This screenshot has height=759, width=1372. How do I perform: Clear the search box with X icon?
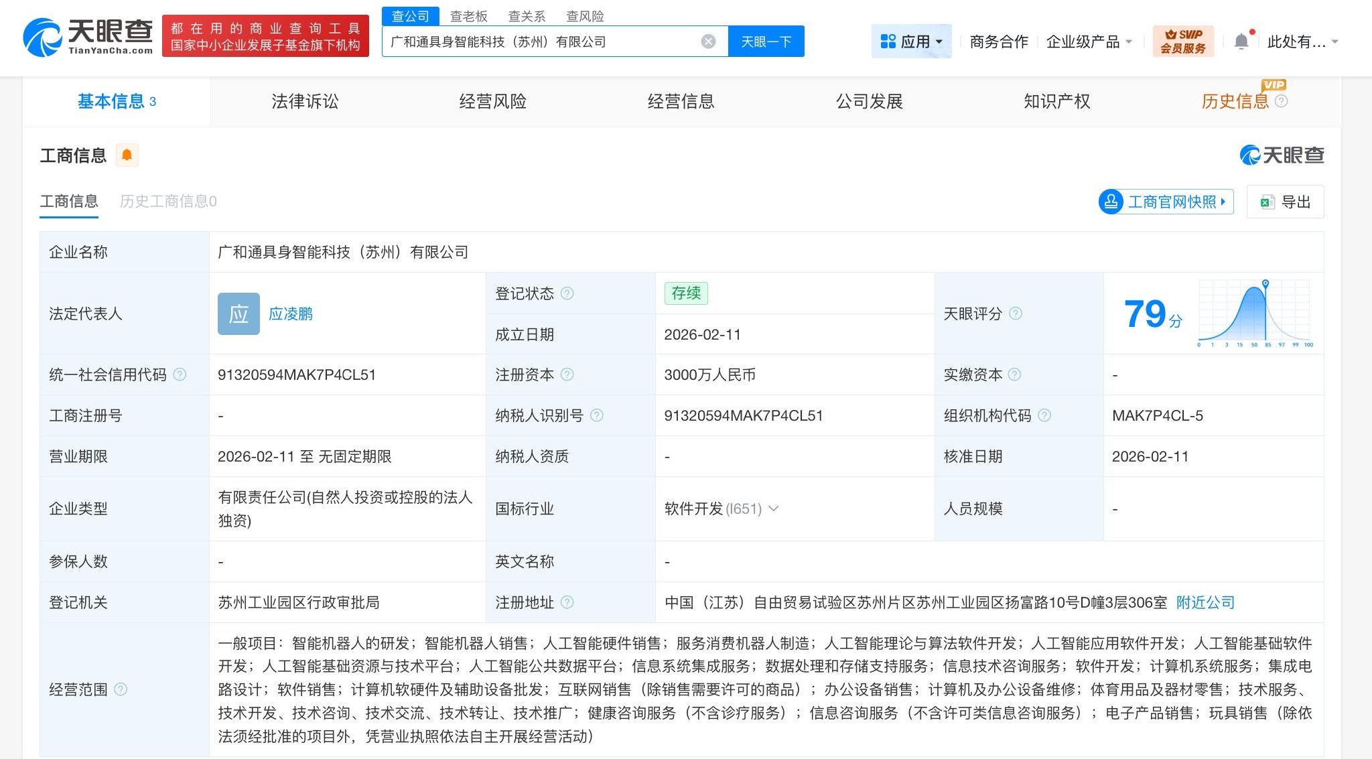pyautogui.click(x=708, y=42)
